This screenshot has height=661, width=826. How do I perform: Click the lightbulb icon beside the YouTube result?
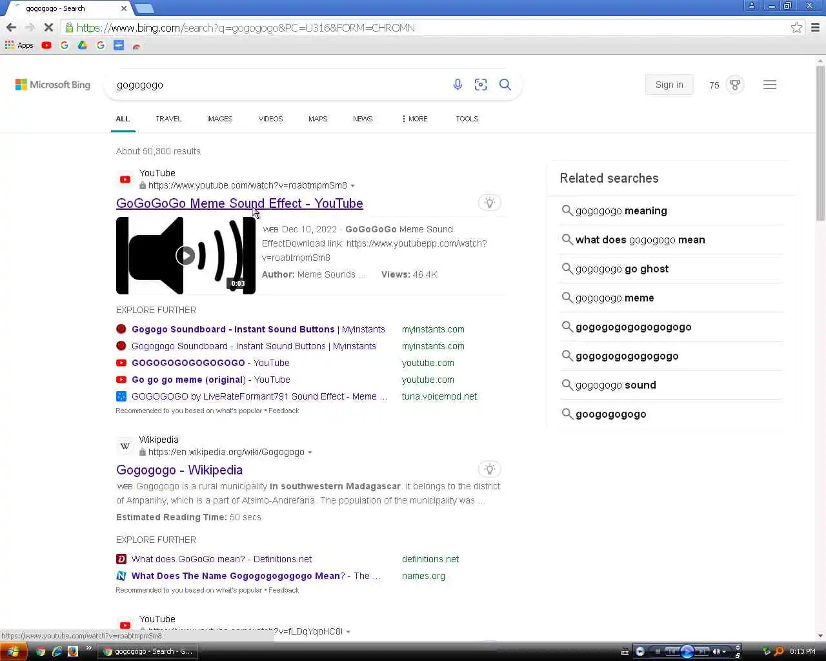(x=490, y=203)
